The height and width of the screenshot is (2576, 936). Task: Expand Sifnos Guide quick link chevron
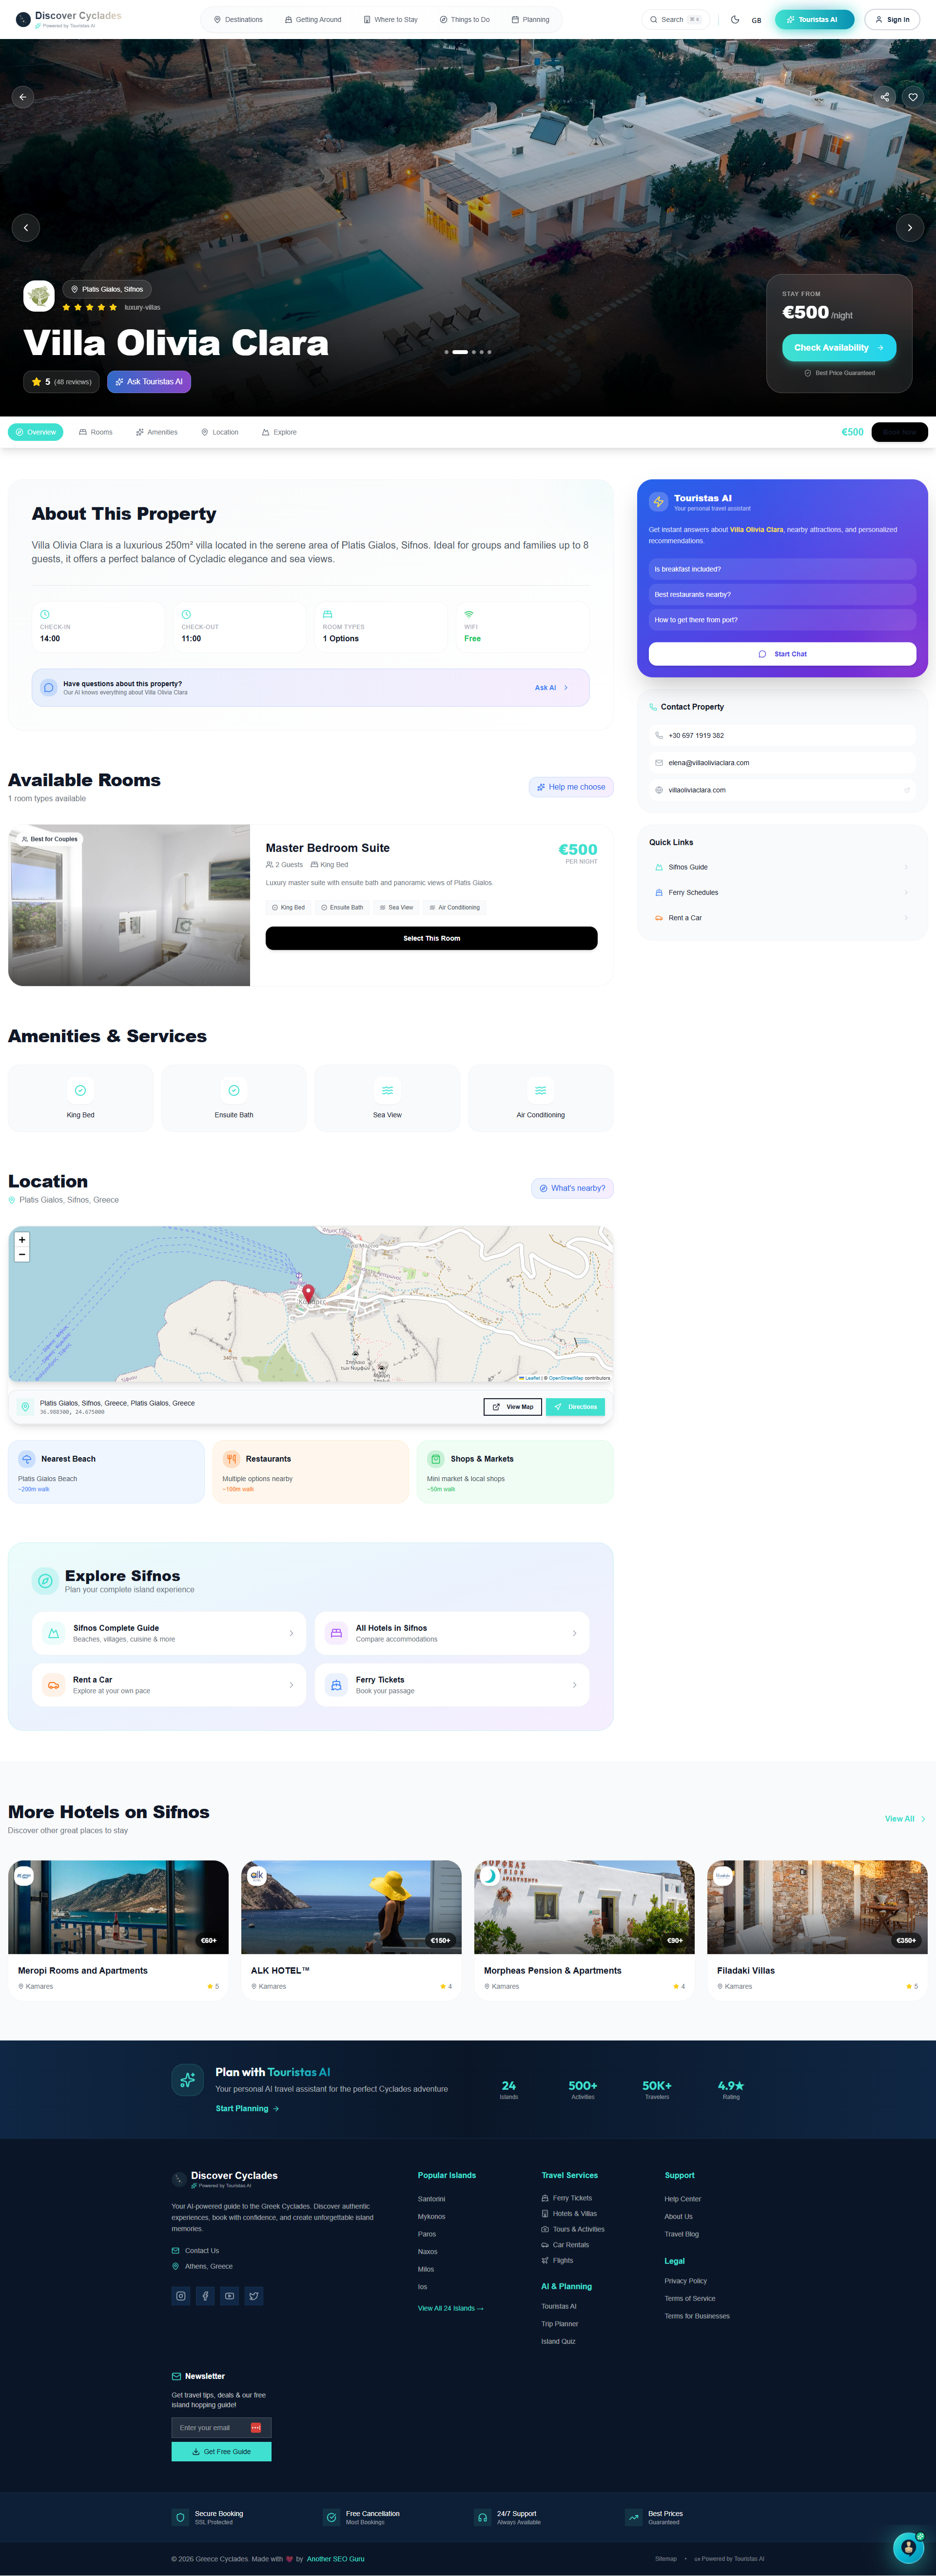coord(906,867)
